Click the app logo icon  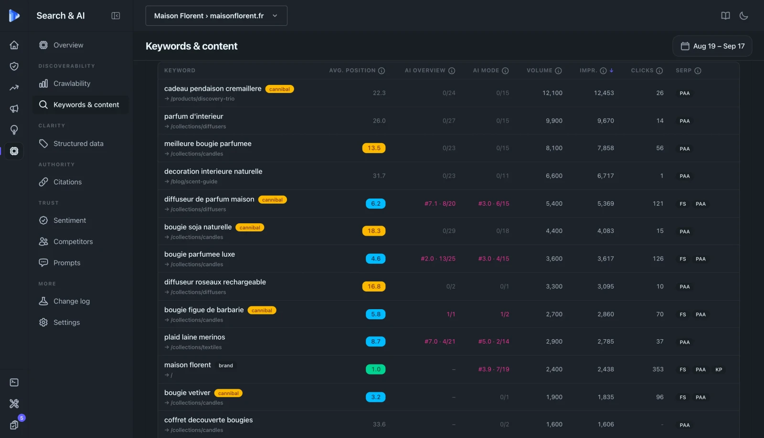point(14,16)
